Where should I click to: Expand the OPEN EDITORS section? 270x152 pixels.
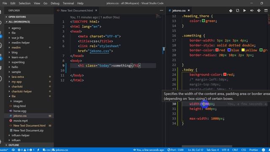click(x=29, y=17)
